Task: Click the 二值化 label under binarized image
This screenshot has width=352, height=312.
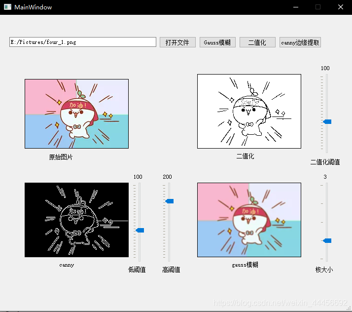Action: coord(245,156)
